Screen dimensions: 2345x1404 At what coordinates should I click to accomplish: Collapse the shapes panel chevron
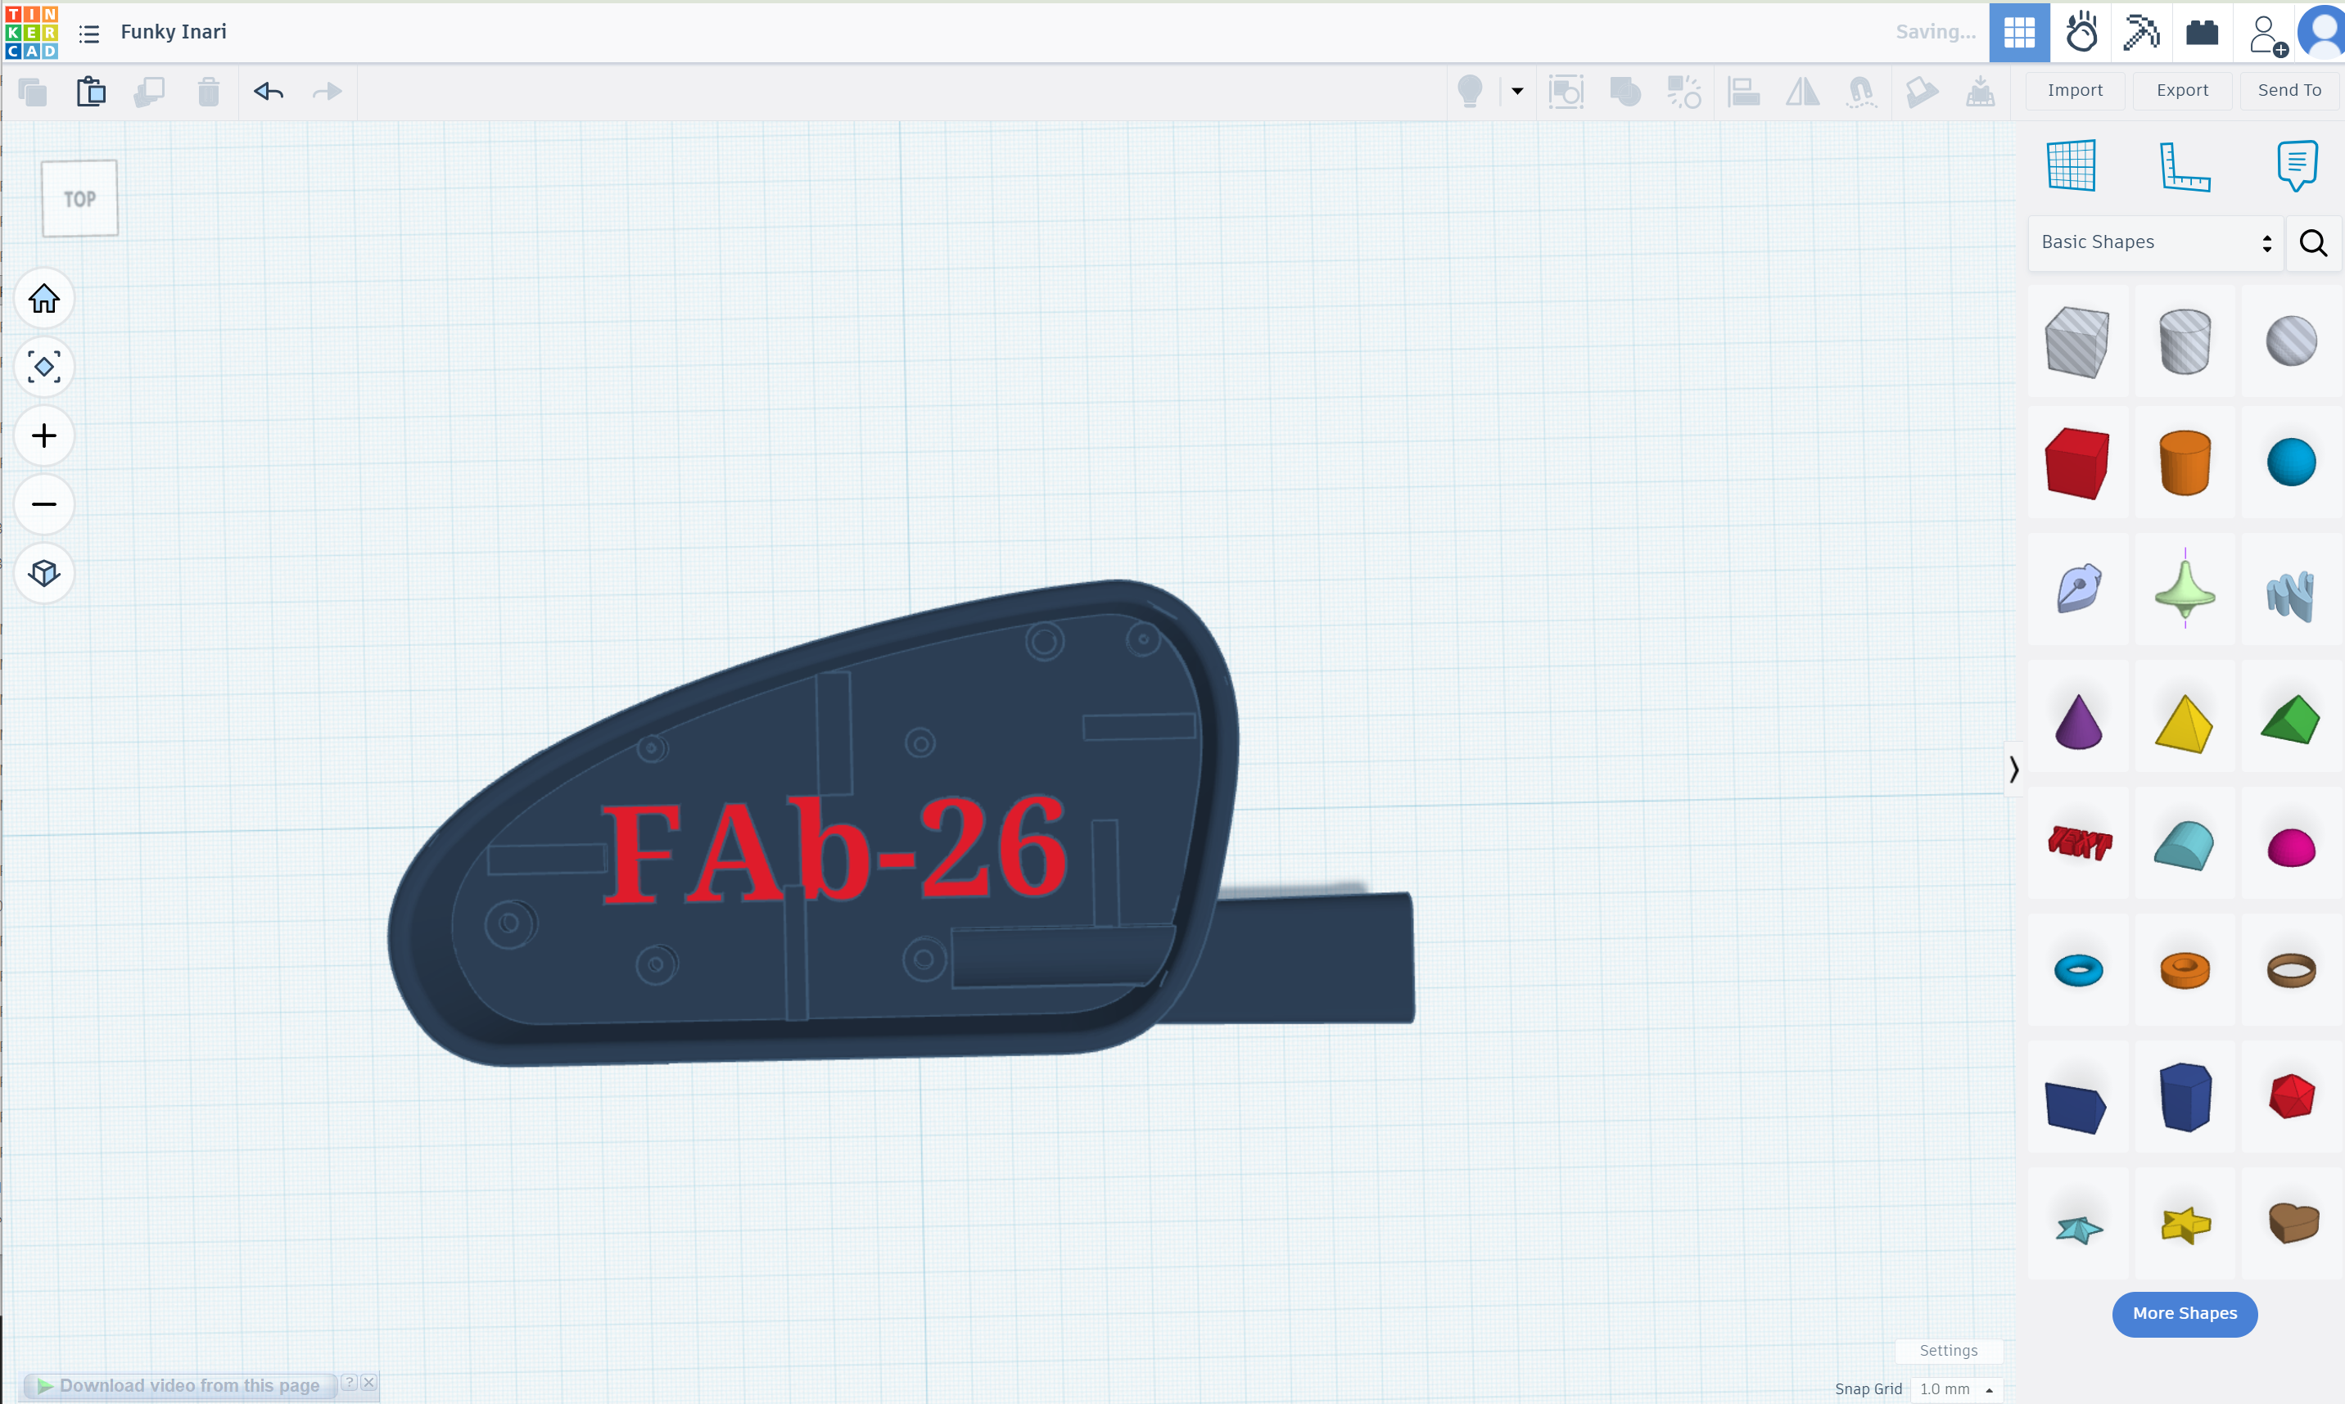click(2014, 770)
